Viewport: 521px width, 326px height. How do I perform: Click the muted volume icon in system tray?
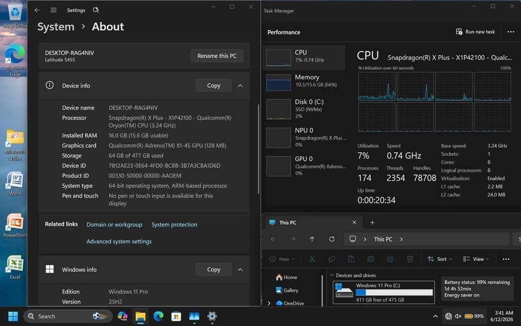458,316
